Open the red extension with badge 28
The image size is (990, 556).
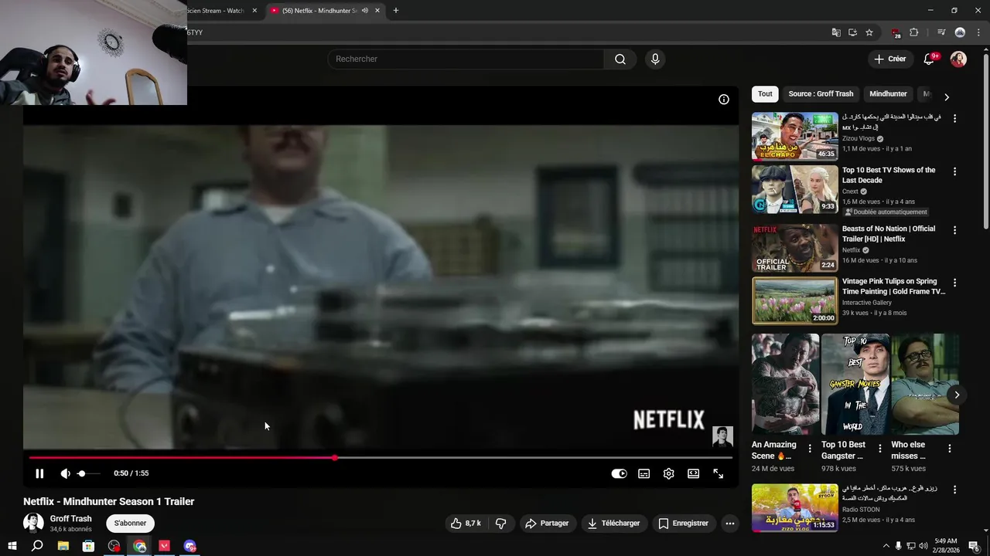pyautogui.click(x=896, y=33)
